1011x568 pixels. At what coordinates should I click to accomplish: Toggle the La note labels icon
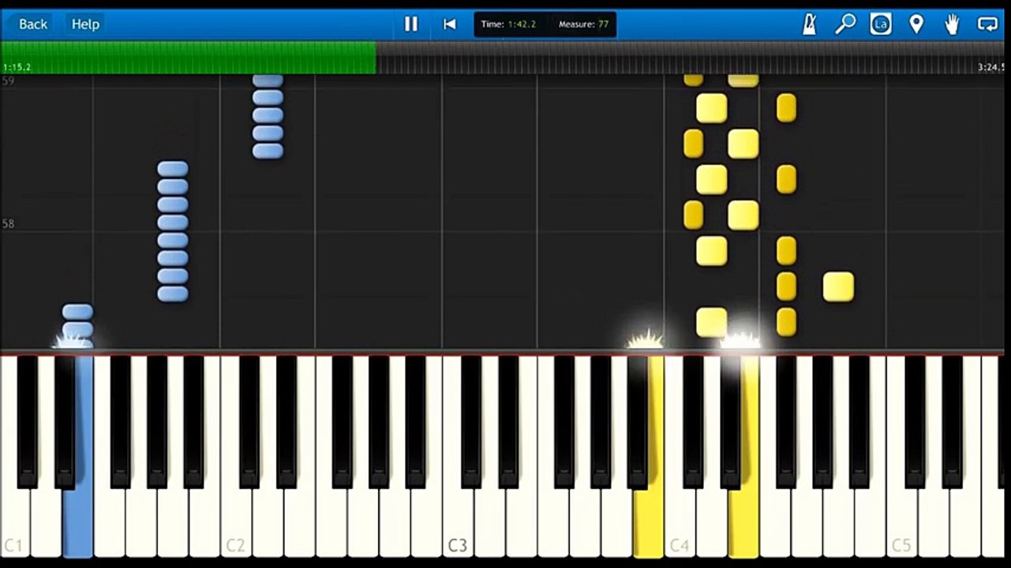pos(881,24)
